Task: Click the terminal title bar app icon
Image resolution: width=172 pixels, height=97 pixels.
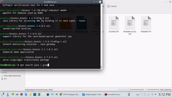Action: [x=2, y=2]
